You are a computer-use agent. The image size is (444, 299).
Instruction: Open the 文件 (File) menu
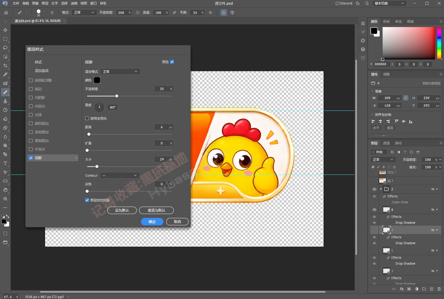tap(16, 4)
